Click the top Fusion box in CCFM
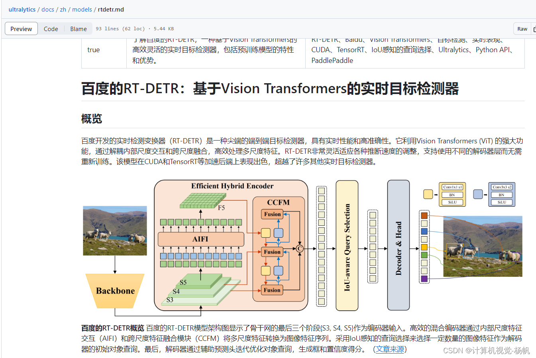 (x=272, y=214)
